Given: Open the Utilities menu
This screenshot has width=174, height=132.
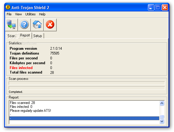Looking at the screenshot, I should (30, 14).
